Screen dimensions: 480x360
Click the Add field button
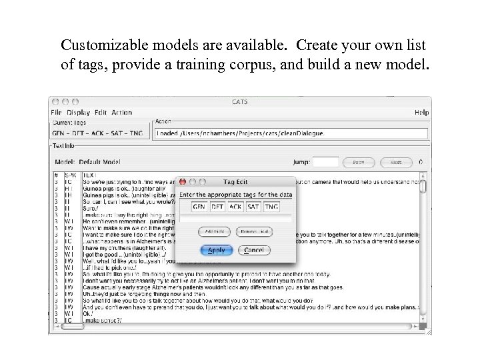(x=214, y=231)
